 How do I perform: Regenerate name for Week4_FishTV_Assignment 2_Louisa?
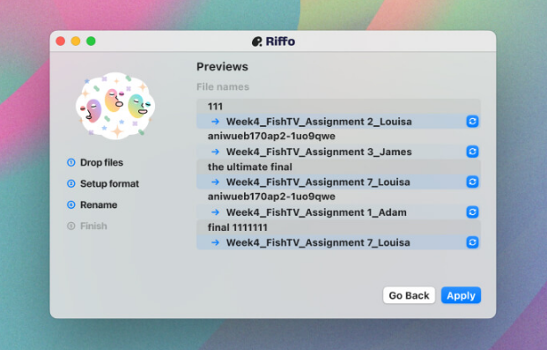click(472, 121)
